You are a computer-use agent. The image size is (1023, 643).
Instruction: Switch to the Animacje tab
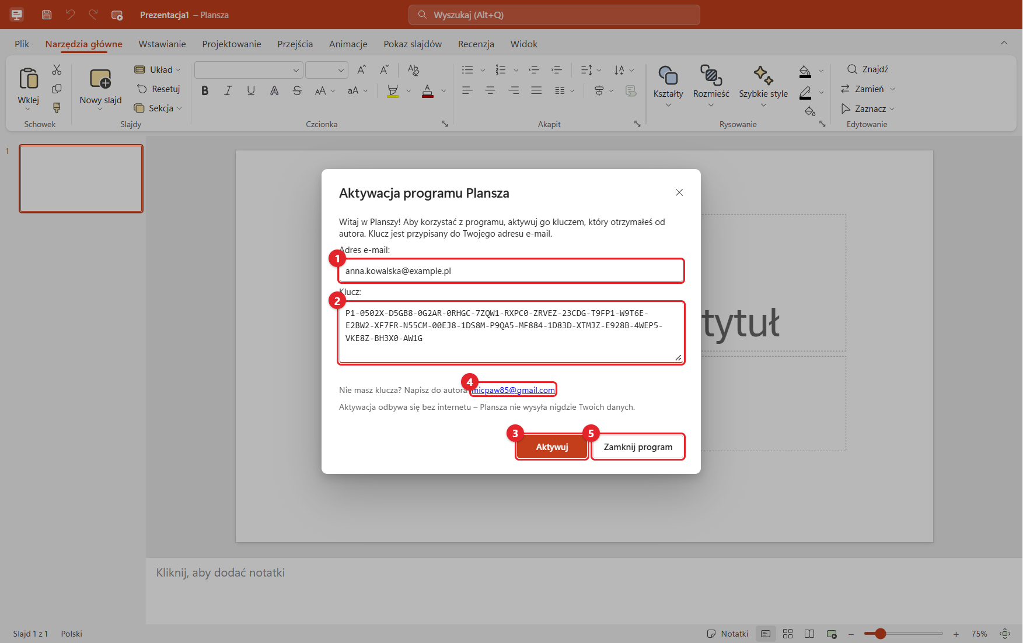(348, 44)
